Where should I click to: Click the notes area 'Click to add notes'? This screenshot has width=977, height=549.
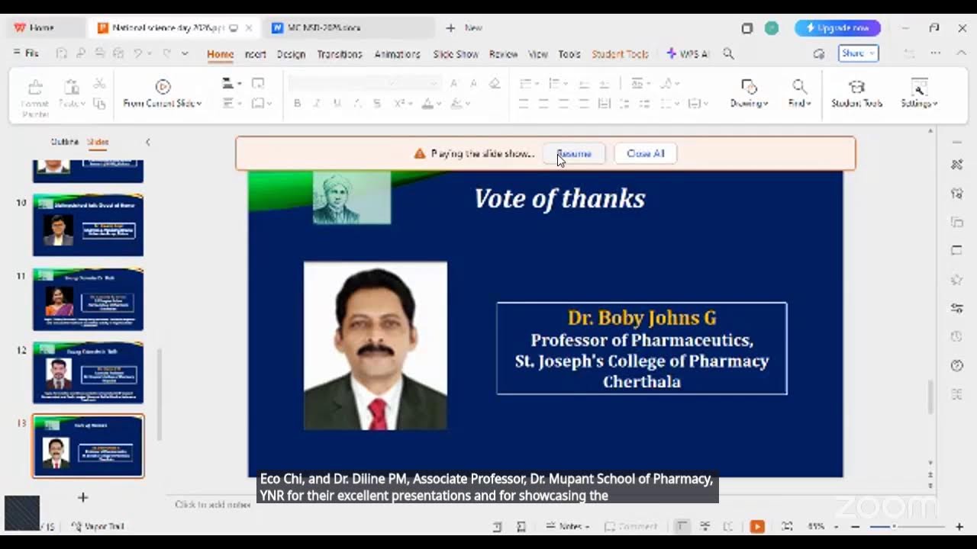click(x=213, y=504)
